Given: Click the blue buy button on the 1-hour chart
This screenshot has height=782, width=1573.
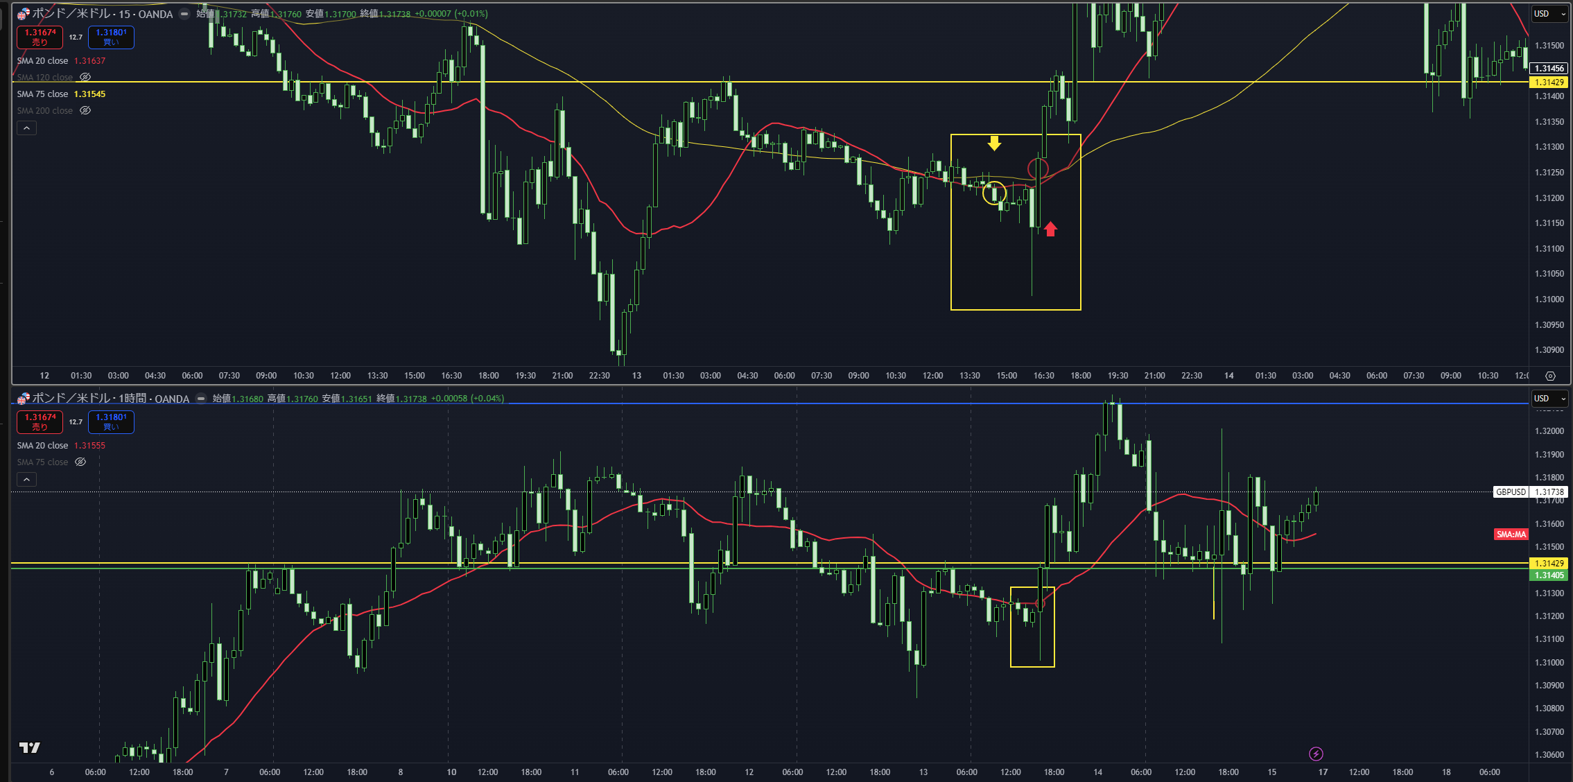Looking at the screenshot, I should point(111,422).
